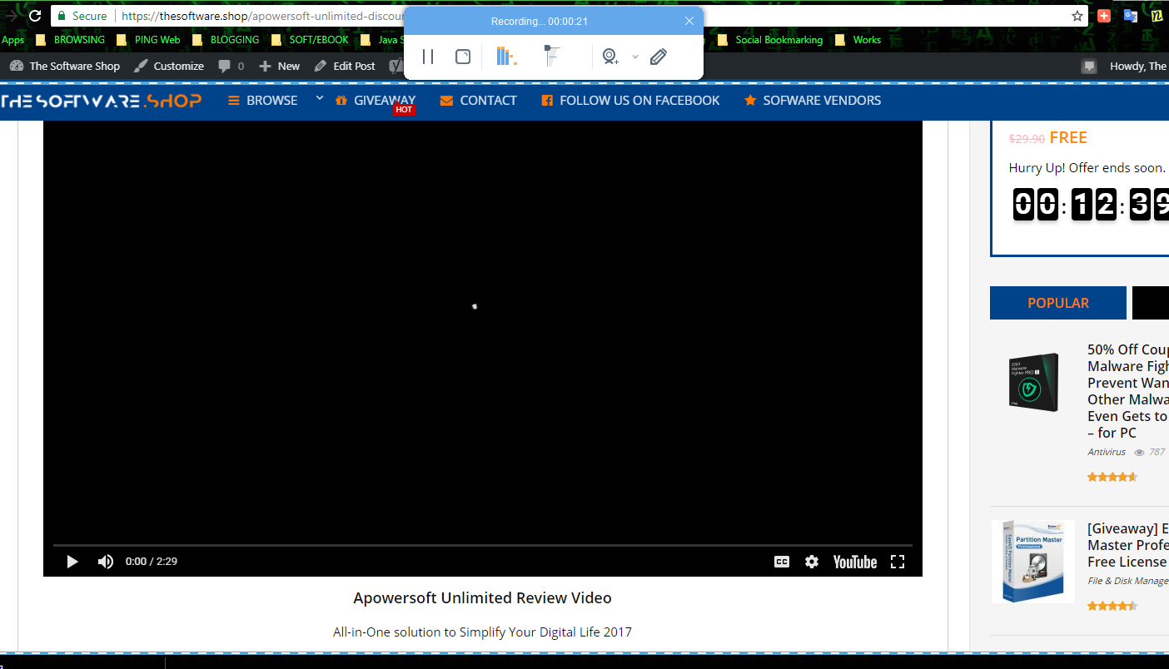Click TheSoftware.Shop site logo
The height and width of the screenshot is (669, 1169).
(101, 101)
